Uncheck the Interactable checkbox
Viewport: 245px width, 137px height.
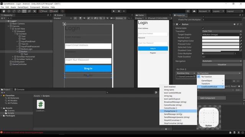(x=203, y=28)
